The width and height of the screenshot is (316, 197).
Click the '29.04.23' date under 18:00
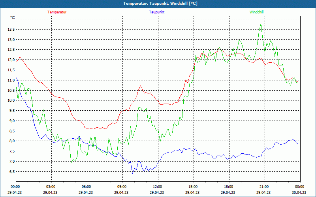pos(228,192)
